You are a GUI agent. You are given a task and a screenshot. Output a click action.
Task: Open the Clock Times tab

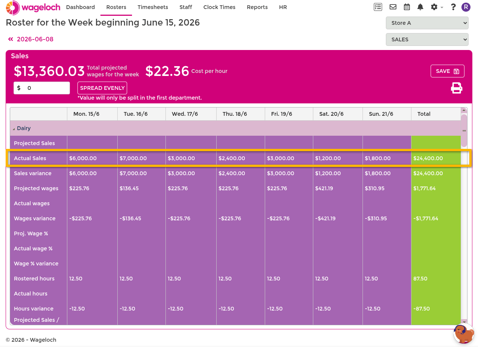click(x=219, y=7)
